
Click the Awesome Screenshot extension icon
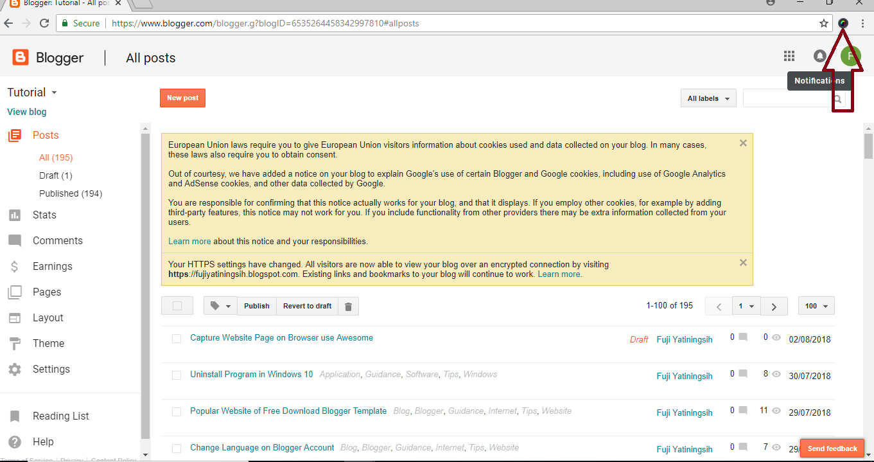843,23
